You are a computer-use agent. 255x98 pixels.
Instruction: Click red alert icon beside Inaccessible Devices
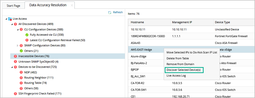click(x=16, y=56)
